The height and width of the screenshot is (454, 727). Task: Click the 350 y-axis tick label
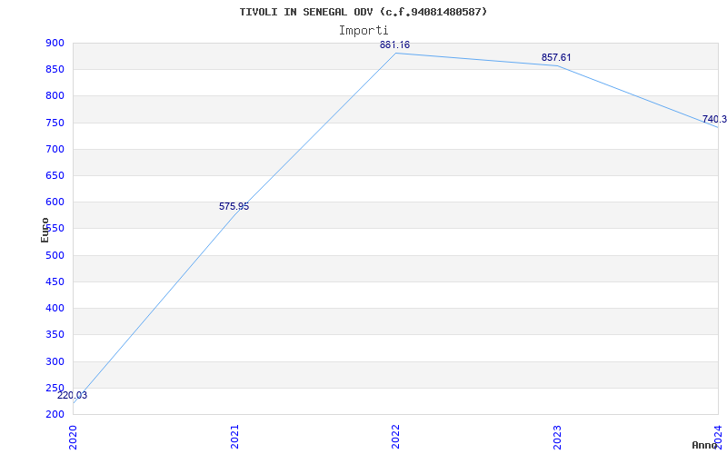coord(55,334)
